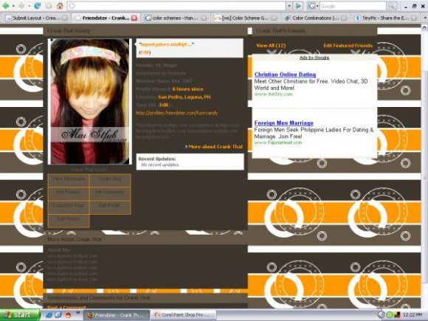Switch to Corel Paint Shop Pro taskbar window
The width and height of the screenshot is (428, 321).
point(184,314)
